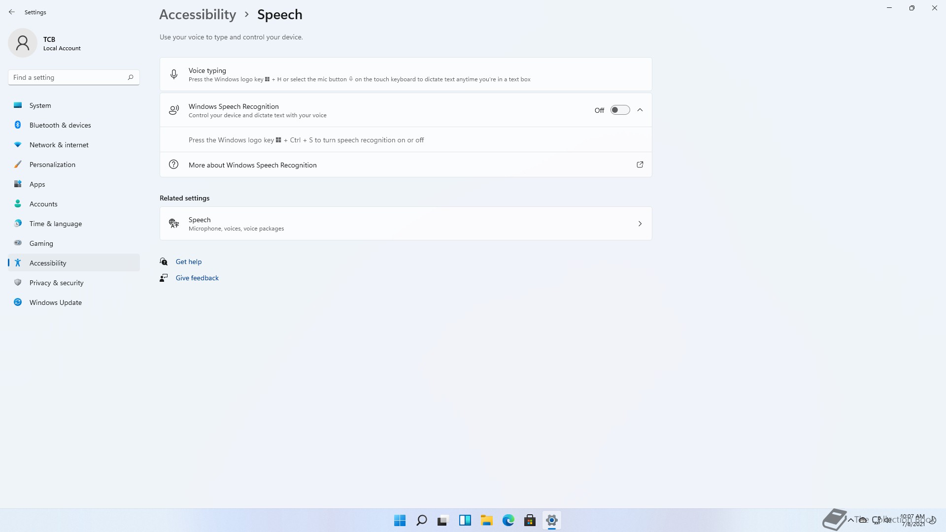The image size is (946, 532).
Task: Open Network & internet category
Action: (x=74, y=145)
